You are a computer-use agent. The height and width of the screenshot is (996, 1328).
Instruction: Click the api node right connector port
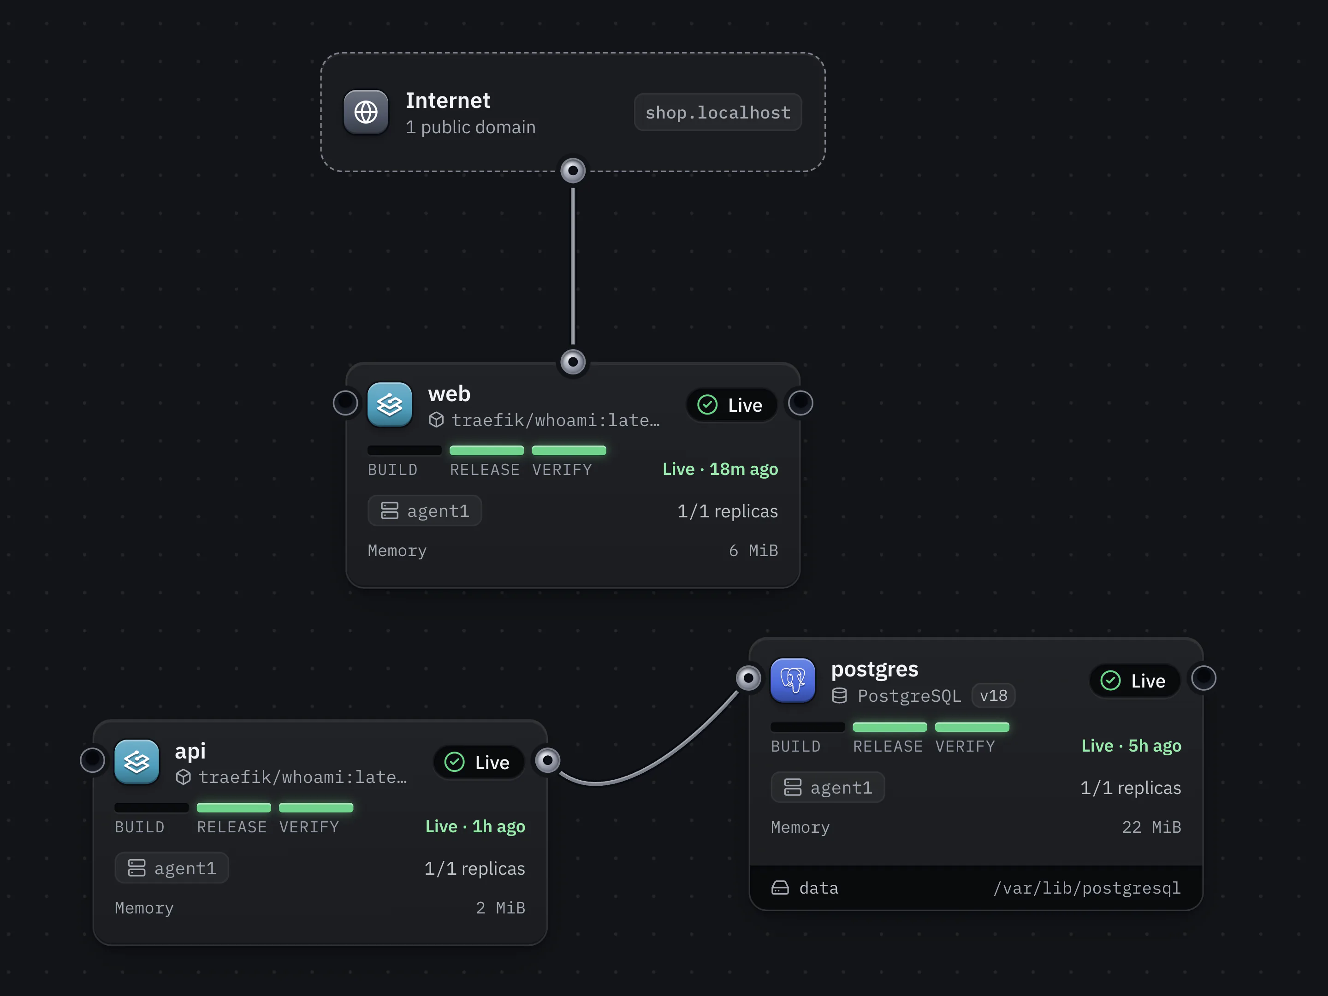coord(547,761)
